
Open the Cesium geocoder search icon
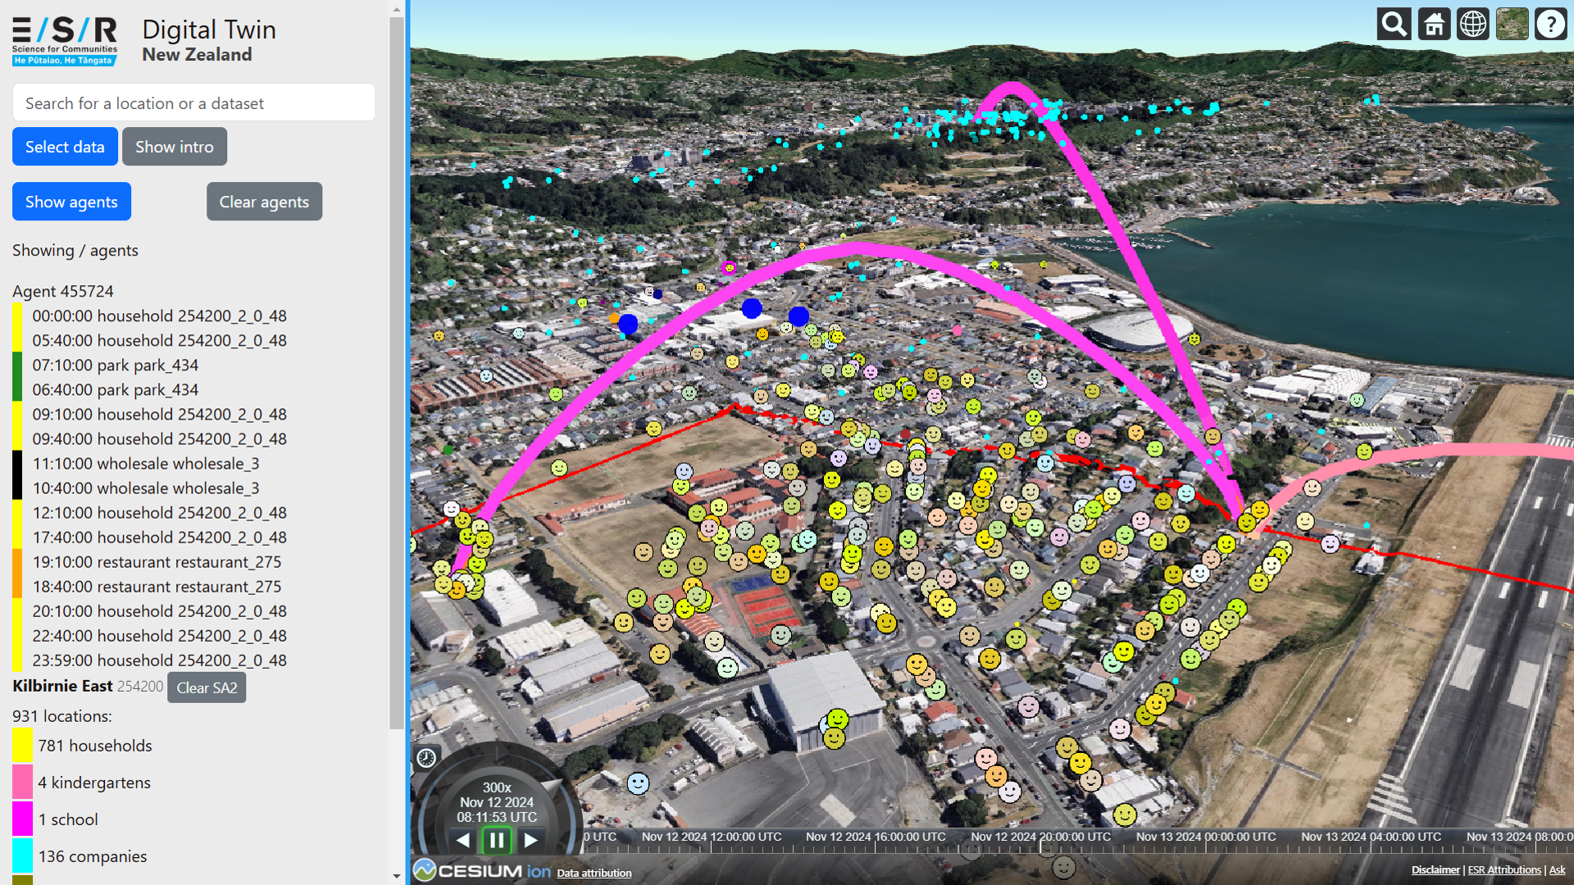coord(1394,25)
